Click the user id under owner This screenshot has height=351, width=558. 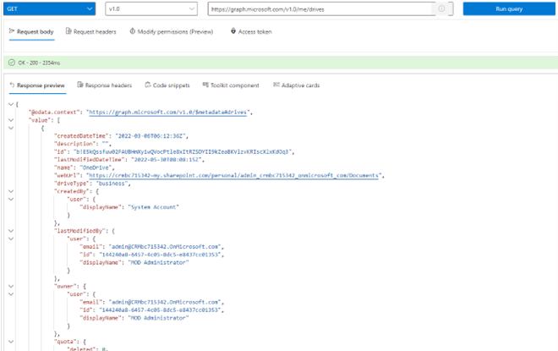pos(160,310)
